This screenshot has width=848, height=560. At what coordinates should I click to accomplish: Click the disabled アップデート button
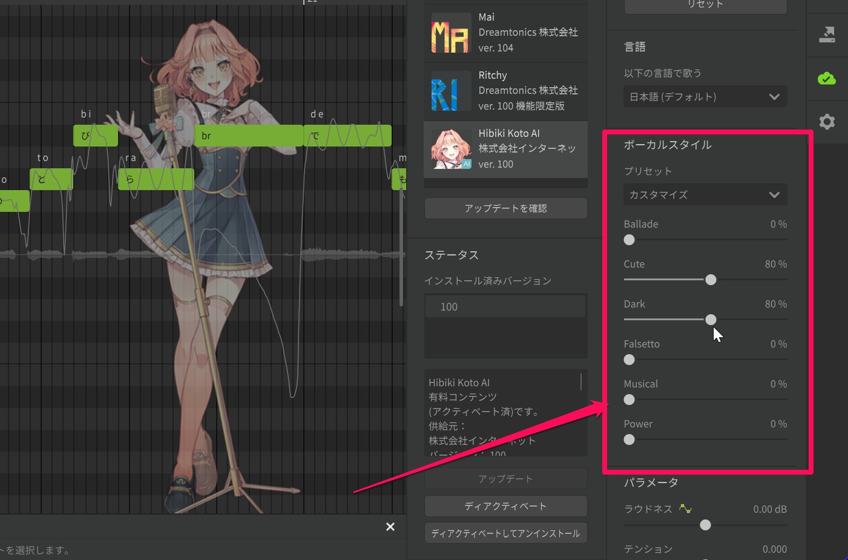click(505, 478)
